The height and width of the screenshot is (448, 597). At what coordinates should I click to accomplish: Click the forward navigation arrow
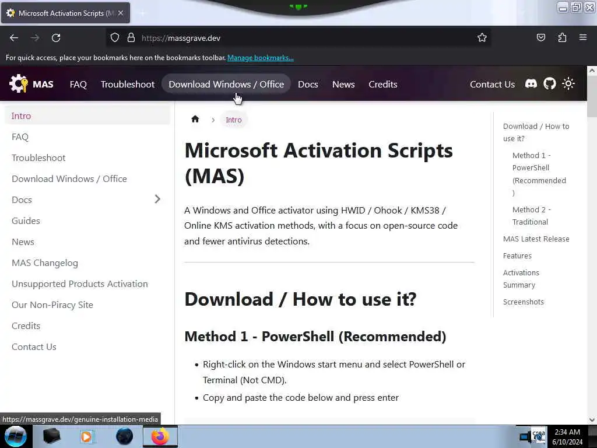[35, 38]
